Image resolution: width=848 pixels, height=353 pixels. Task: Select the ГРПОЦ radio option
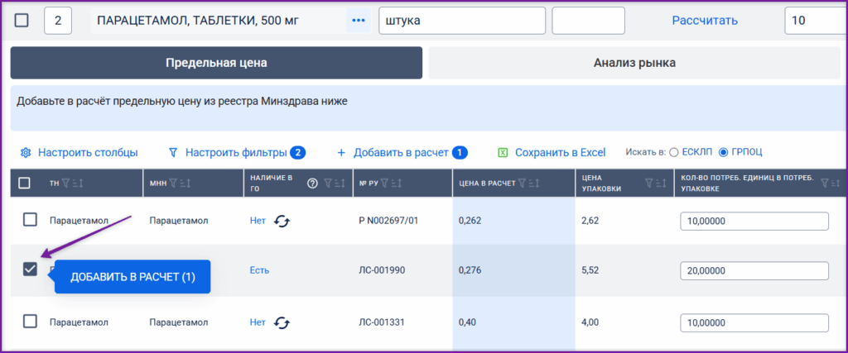pos(723,153)
